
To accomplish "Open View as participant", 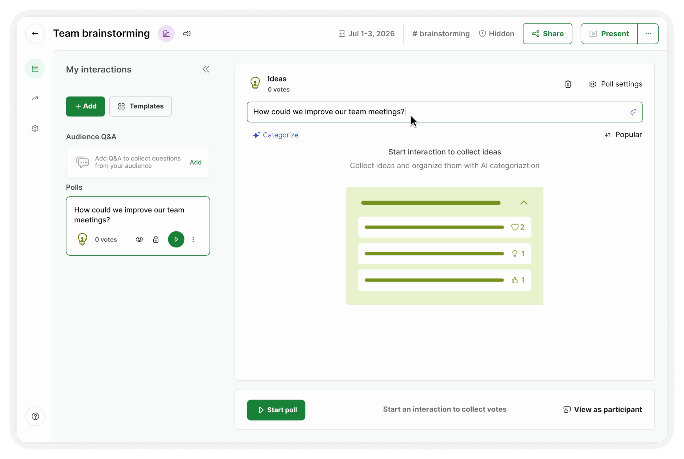I will (603, 410).
